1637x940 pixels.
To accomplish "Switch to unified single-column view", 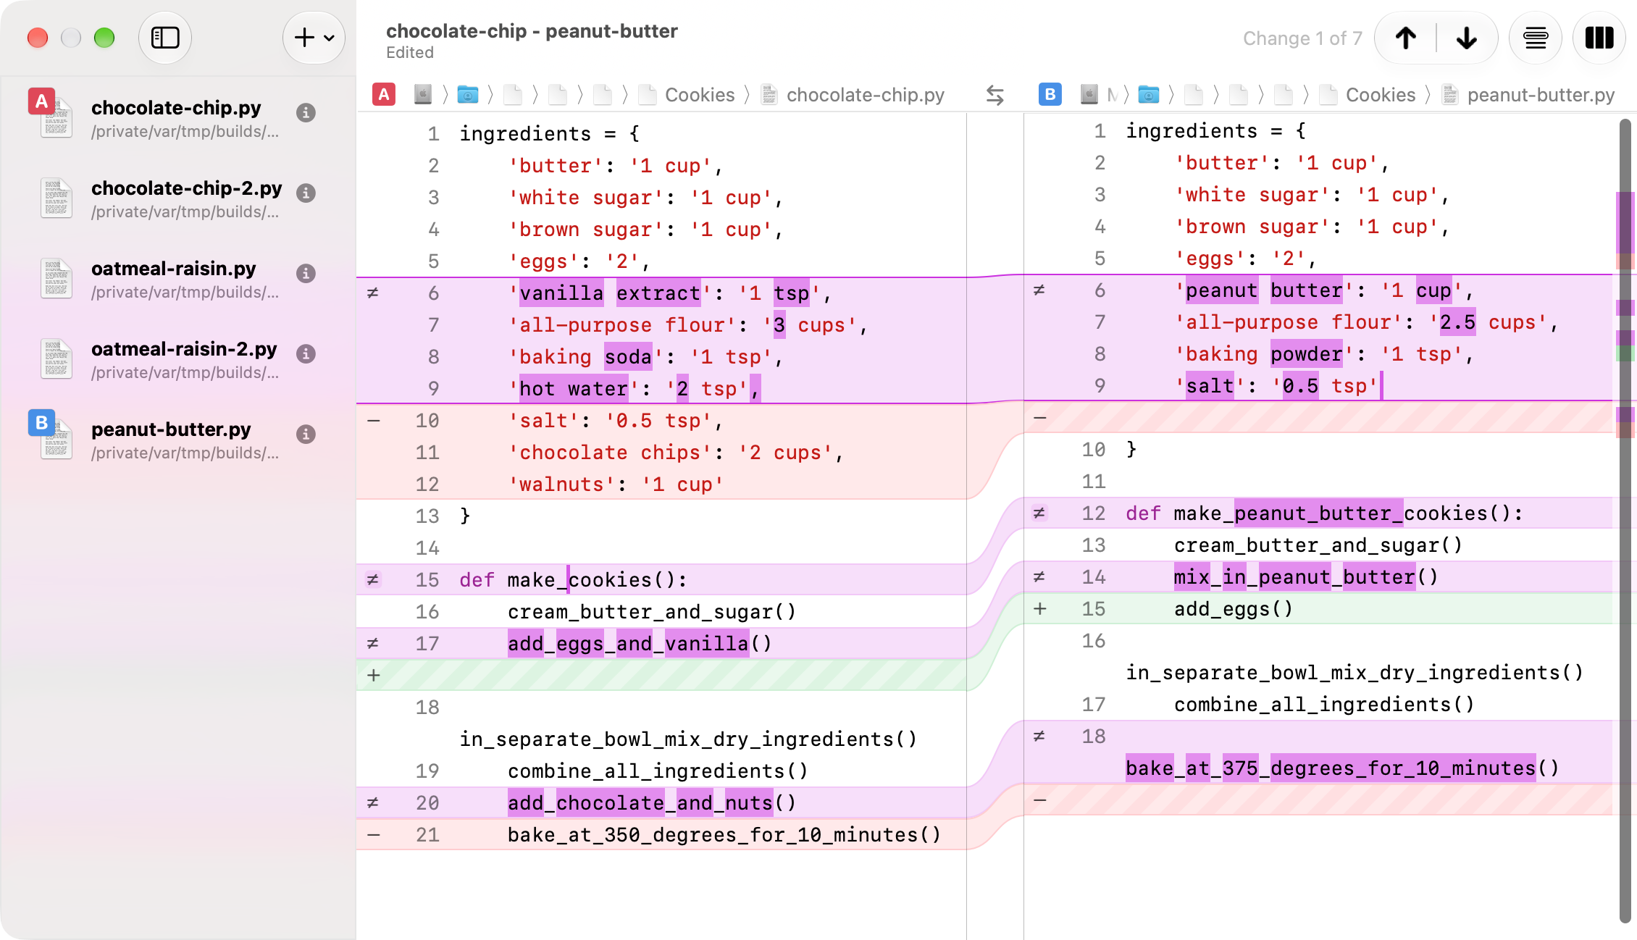I will pos(1536,38).
